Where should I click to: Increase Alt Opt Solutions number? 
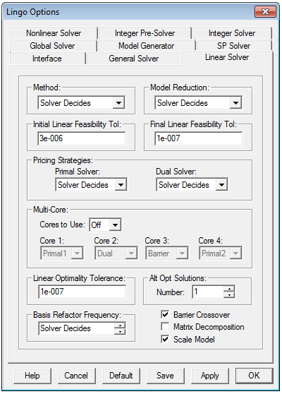click(x=229, y=289)
